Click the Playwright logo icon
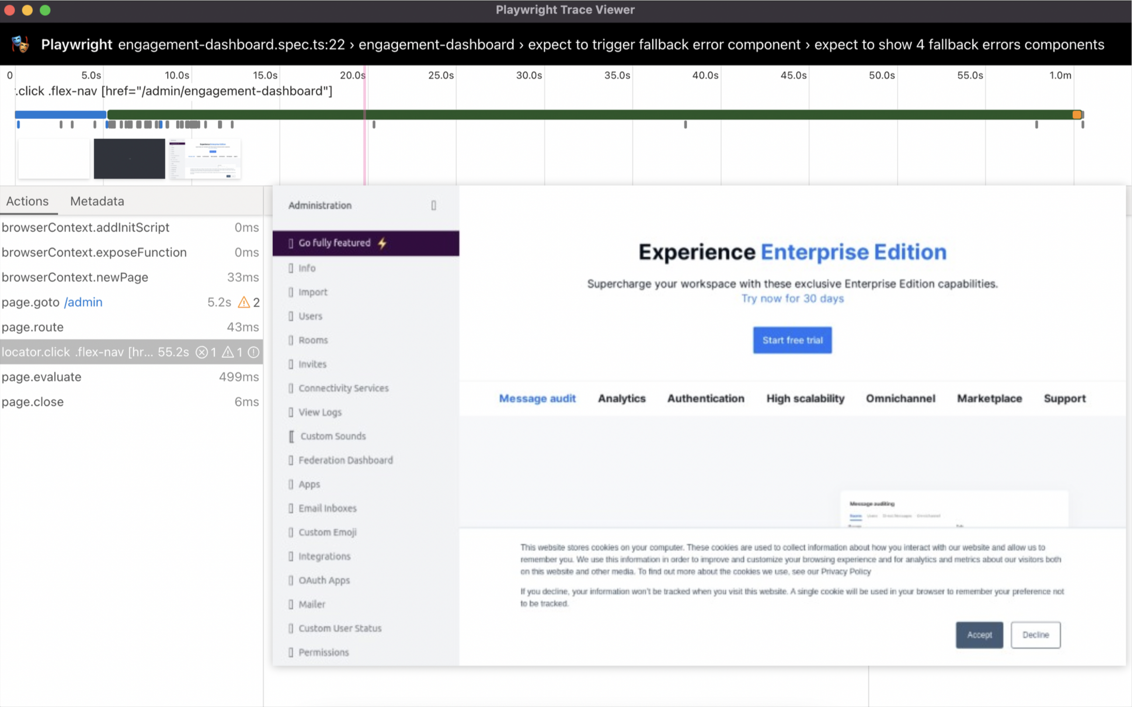 tap(20, 44)
